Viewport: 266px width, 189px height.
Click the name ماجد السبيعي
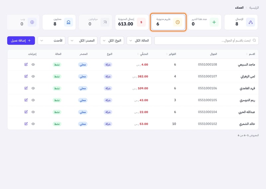tap(246, 65)
